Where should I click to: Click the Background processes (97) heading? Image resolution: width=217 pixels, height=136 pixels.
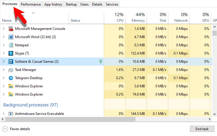click(x=30, y=105)
